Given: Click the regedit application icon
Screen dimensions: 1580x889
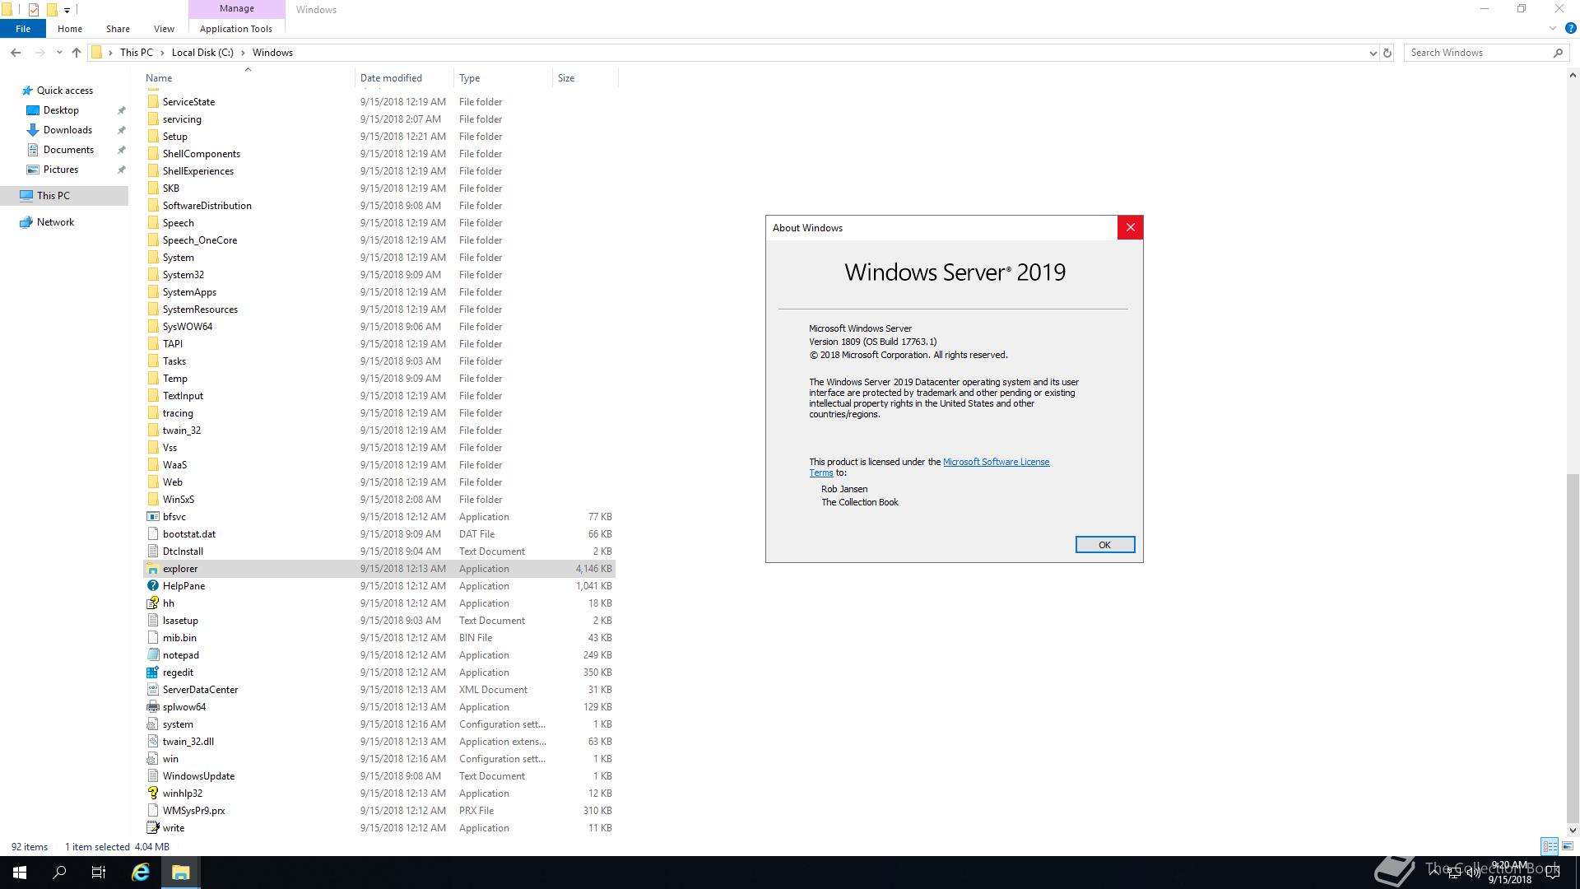Looking at the screenshot, I should pyautogui.click(x=153, y=673).
